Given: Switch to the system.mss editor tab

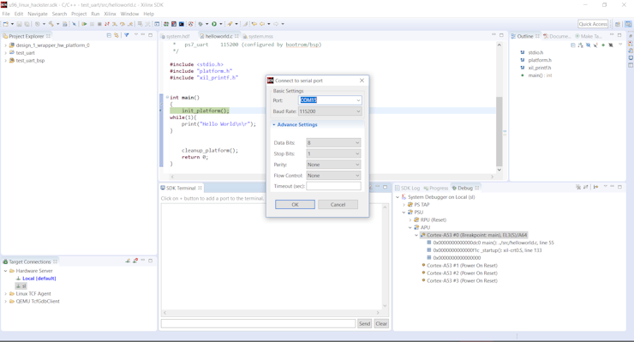Looking at the screenshot, I should [258, 36].
